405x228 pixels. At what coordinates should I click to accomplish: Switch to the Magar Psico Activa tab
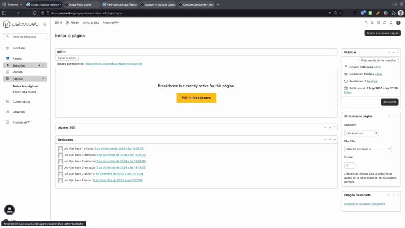click(x=81, y=4)
